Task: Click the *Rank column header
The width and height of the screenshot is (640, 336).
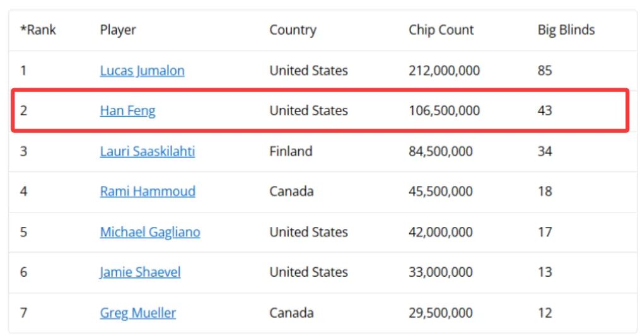Action: tap(38, 30)
